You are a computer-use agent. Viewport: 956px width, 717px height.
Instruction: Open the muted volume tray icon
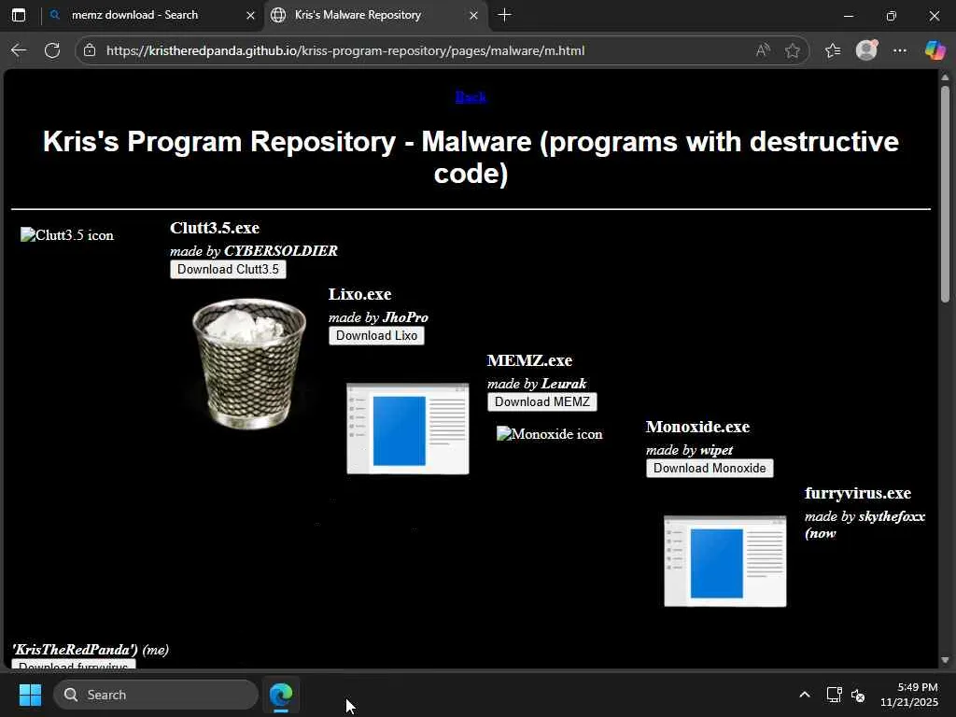coord(858,695)
